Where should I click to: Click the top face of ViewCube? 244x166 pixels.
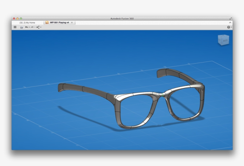(223, 36)
